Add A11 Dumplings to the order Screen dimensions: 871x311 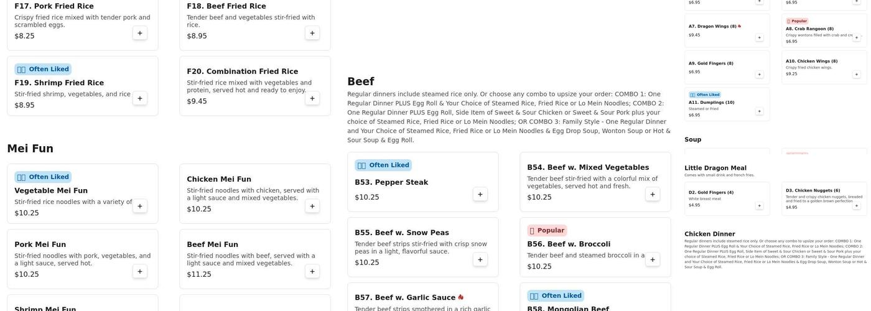[x=759, y=111]
